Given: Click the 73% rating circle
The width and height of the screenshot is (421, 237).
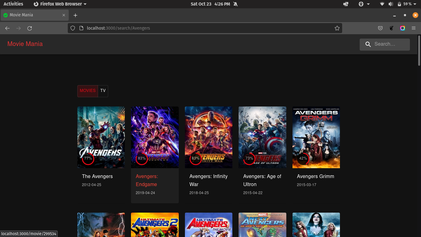Looking at the screenshot, I should pyautogui.click(x=249, y=159).
